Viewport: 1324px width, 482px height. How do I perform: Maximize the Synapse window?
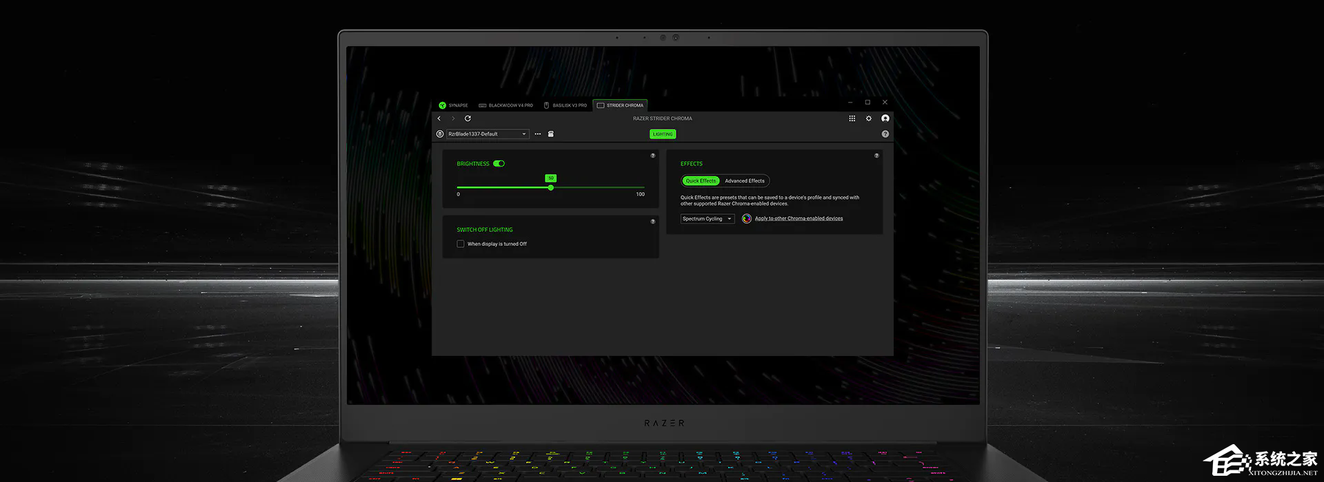tap(867, 103)
